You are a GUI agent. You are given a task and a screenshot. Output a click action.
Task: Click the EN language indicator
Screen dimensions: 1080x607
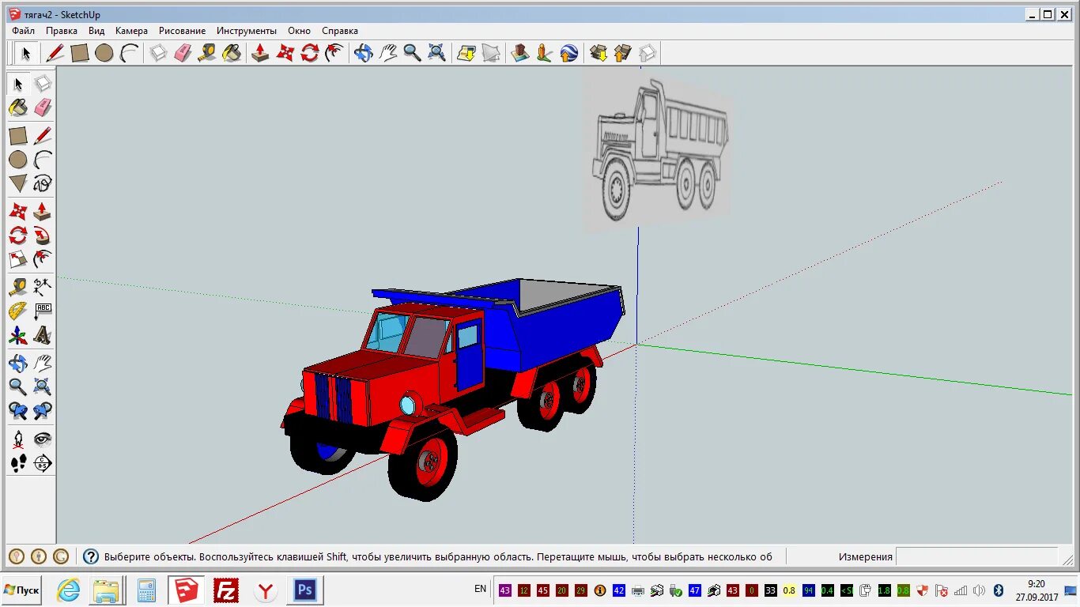[481, 589]
